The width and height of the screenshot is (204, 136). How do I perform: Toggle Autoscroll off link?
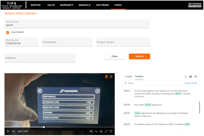coord(191,83)
